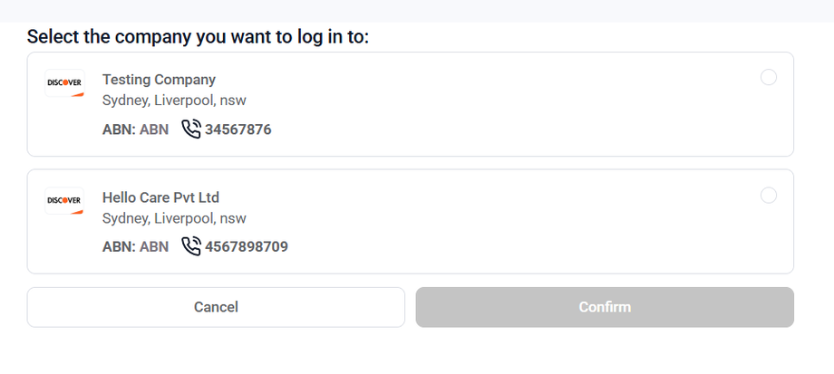The image size is (834, 374).
Task: Click Testing Company's Sydney, Liverpool address
Action: coord(174,101)
